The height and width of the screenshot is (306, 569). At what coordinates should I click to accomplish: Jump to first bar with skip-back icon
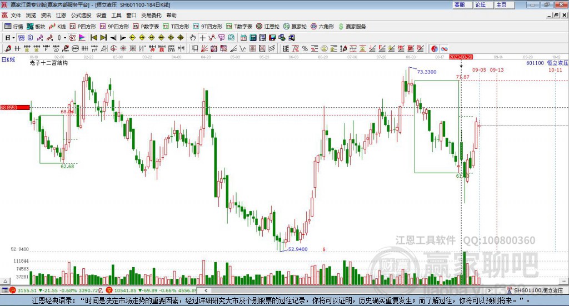(94, 38)
